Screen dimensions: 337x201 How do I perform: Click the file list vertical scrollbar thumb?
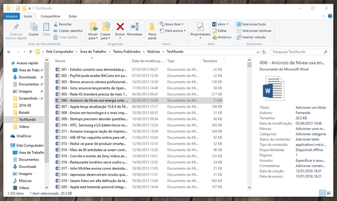(249, 65)
